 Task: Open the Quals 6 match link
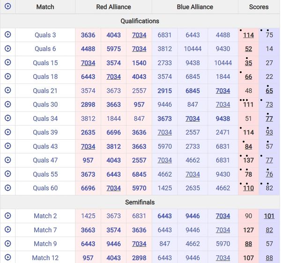coord(45,49)
